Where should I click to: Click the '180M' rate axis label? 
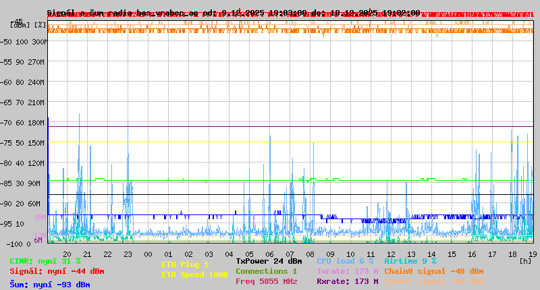pos(36,123)
